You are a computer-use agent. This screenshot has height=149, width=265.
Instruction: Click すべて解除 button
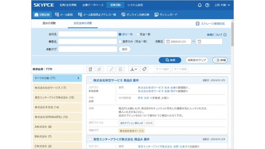[x=180, y=69]
